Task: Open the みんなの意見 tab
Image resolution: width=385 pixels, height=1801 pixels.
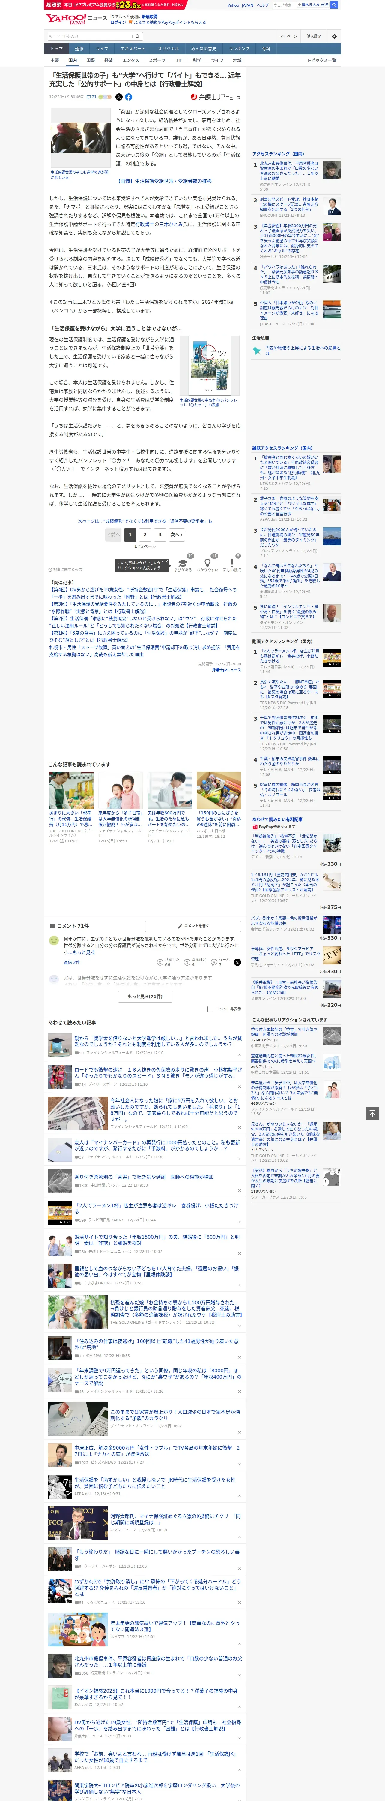Action: (x=204, y=49)
